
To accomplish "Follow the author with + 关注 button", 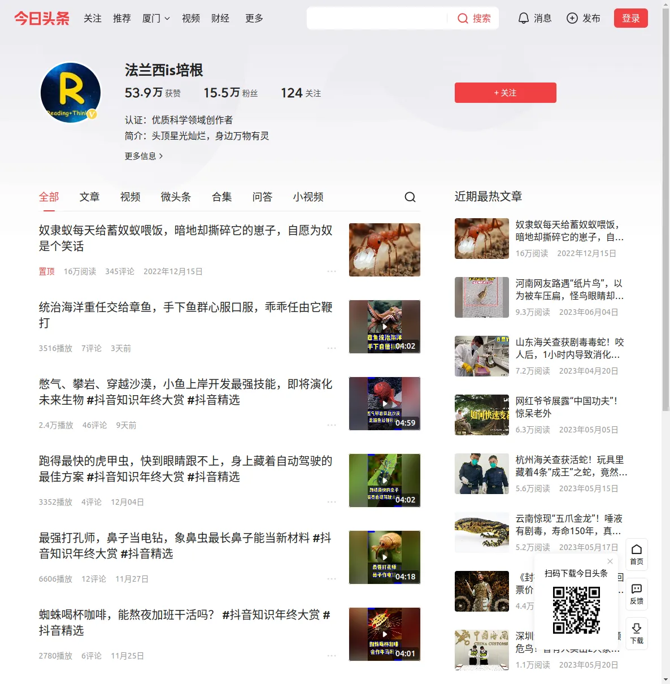I will (506, 93).
